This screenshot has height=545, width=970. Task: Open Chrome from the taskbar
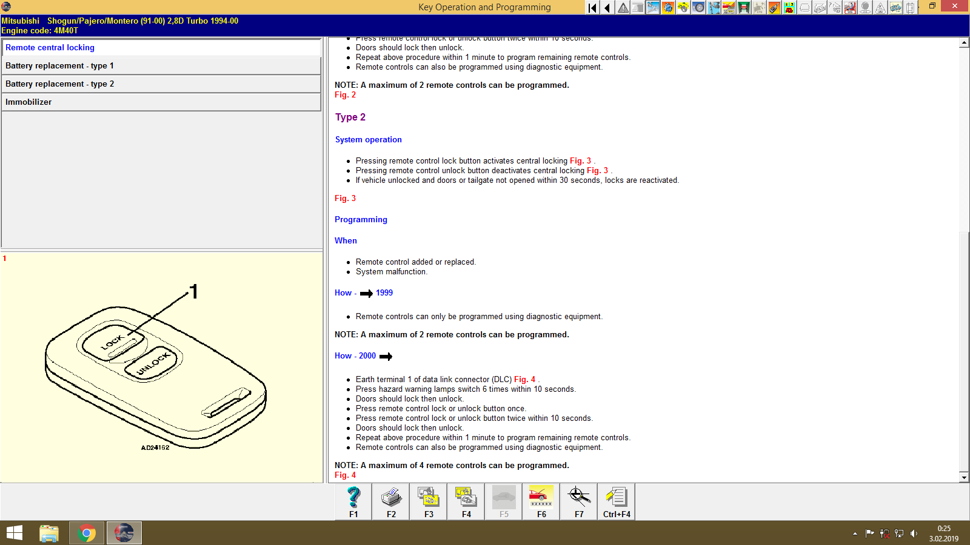(86, 532)
